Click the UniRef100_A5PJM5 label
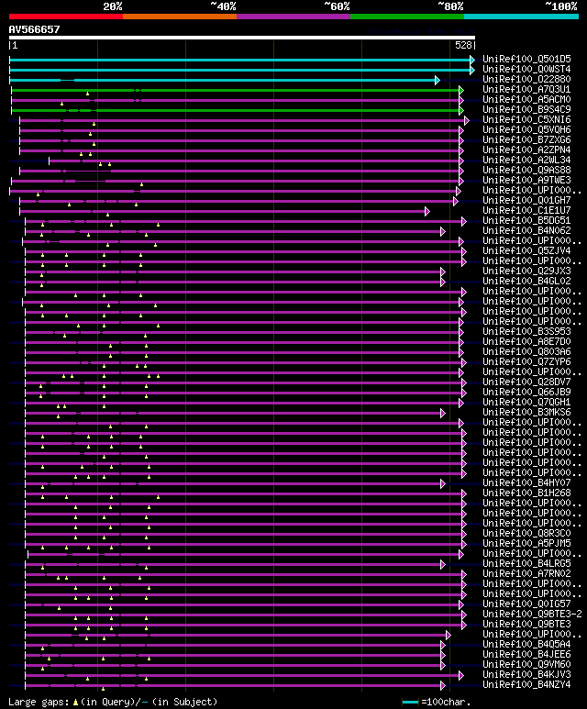Screen dimensions: 587x709 click(x=526, y=543)
